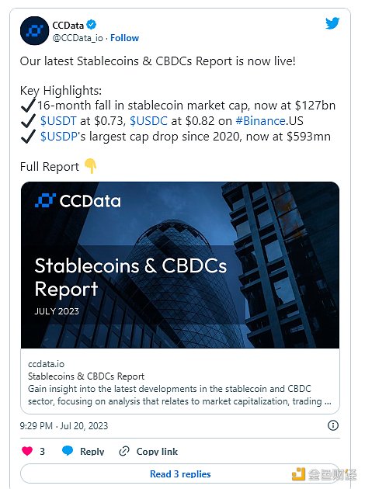
Task: Click the 9:29 PM Jul 20 timestamp
Action: coord(64,425)
